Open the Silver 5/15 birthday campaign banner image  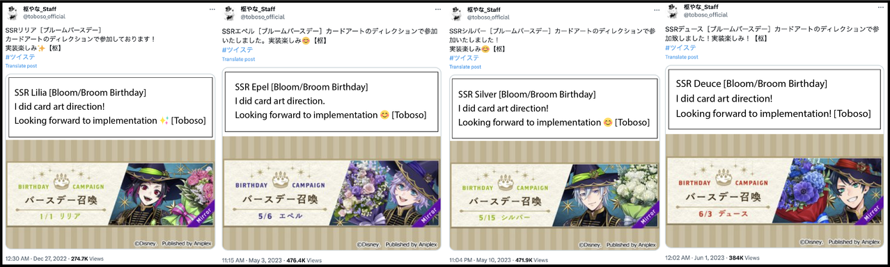point(554,188)
